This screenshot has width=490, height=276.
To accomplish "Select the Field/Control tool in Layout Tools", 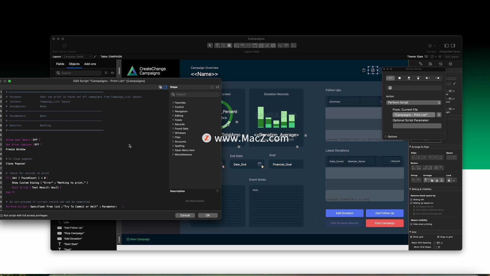I will pos(237,46).
